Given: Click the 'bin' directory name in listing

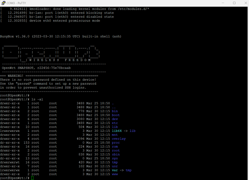Looking at the screenshot, I should (x=115, y=111).
